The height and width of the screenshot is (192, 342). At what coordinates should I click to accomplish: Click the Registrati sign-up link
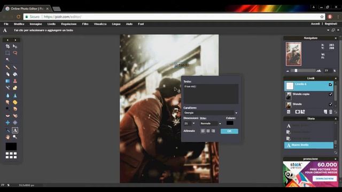[331, 23]
